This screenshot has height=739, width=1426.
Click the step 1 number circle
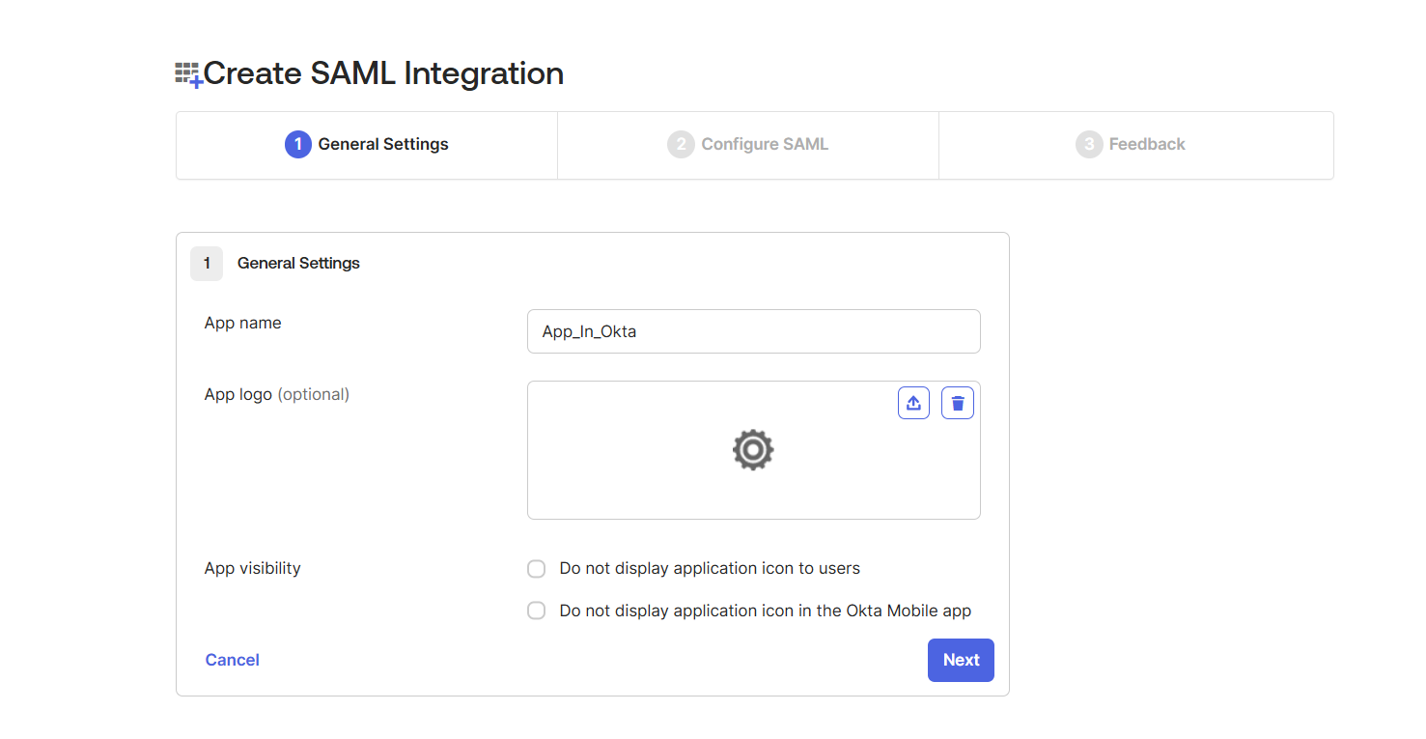(x=298, y=144)
